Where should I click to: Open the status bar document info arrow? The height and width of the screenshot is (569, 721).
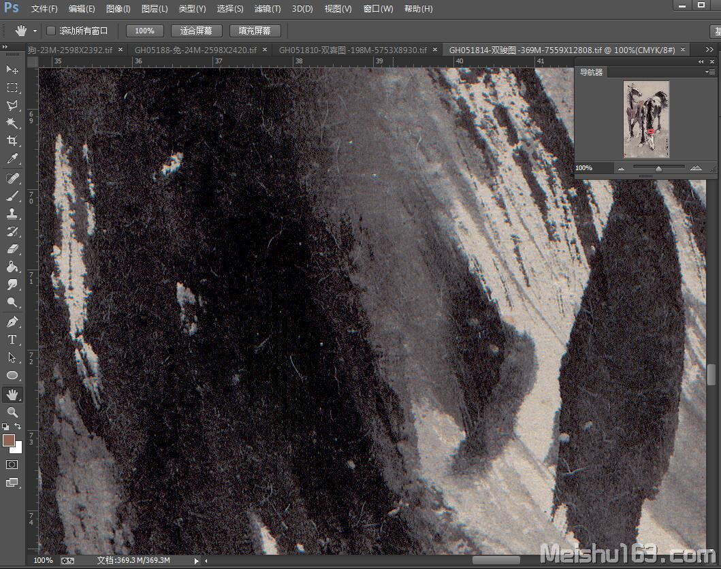tap(196, 561)
